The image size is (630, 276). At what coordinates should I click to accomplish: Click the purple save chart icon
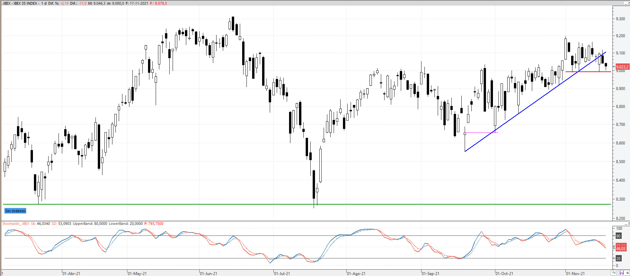click(x=621, y=273)
